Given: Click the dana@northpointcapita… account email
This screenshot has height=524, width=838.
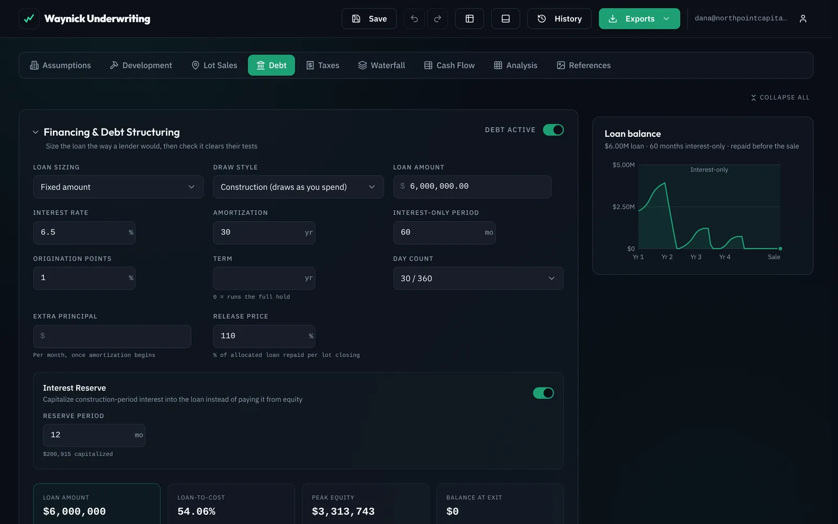Looking at the screenshot, I should (x=741, y=18).
